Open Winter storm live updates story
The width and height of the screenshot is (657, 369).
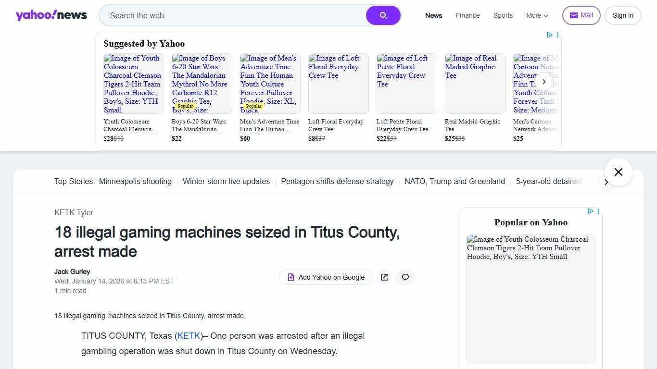[x=226, y=182]
